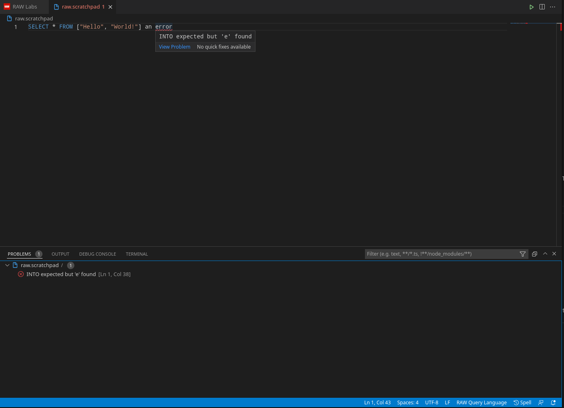The height and width of the screenshot is (408, 564).
Task: Collapse the raw.scratchpad problems group
Action: pyautogui.click(x=7, y=265)
